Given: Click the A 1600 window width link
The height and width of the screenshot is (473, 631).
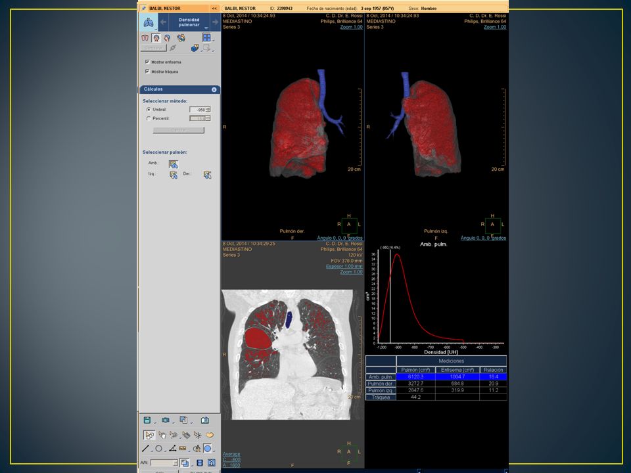Looking at the screenshot, I should [x=231, y=465].
